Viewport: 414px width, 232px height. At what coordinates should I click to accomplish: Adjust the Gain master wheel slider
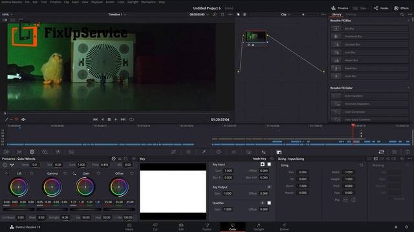pos(85,209)
